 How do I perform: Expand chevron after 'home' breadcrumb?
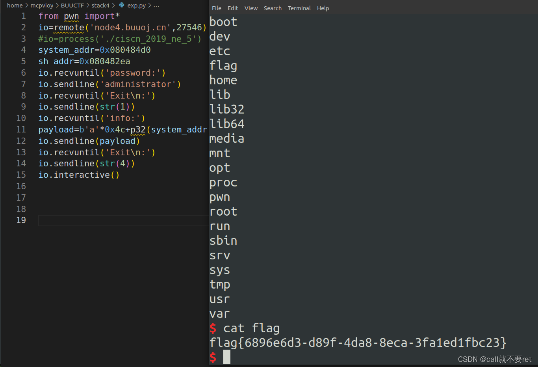point(27,6)
